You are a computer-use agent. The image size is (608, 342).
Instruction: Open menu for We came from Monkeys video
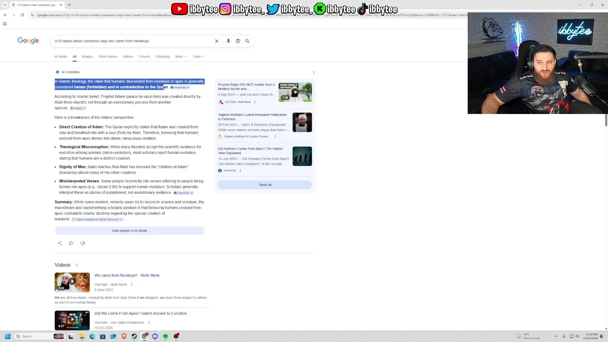pos(132,285)
